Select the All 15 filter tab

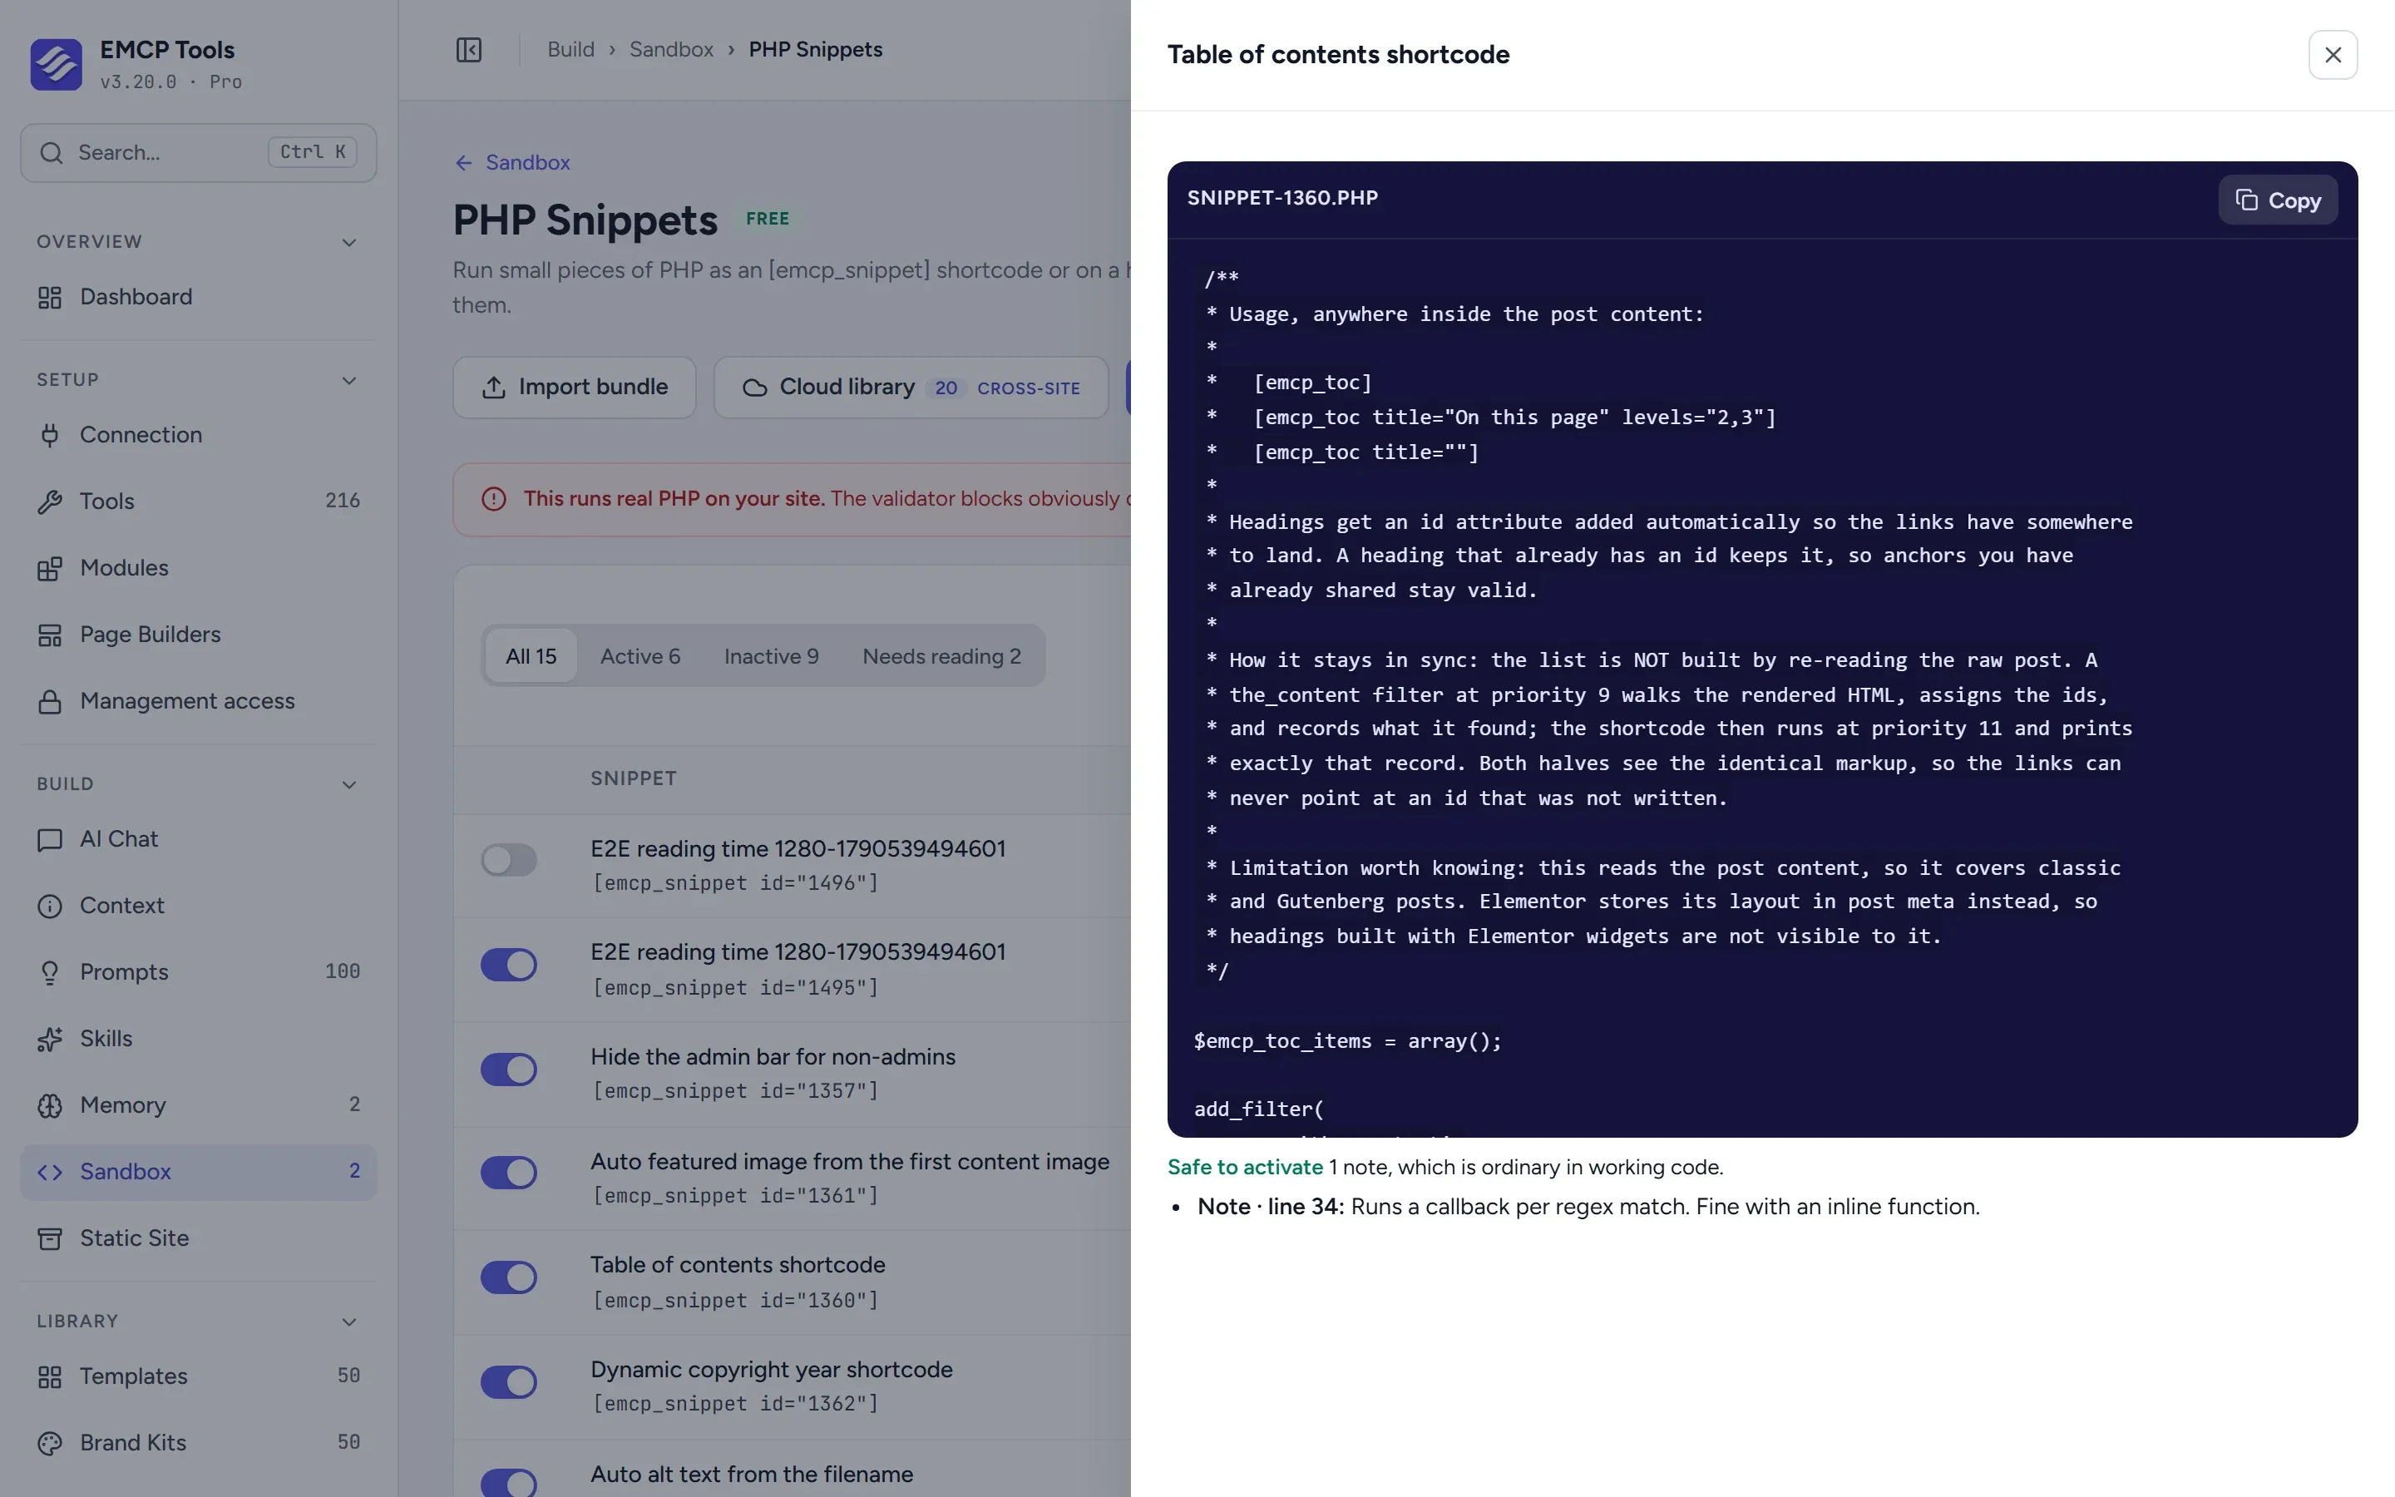pyautogui.click(x=531, y=655)
